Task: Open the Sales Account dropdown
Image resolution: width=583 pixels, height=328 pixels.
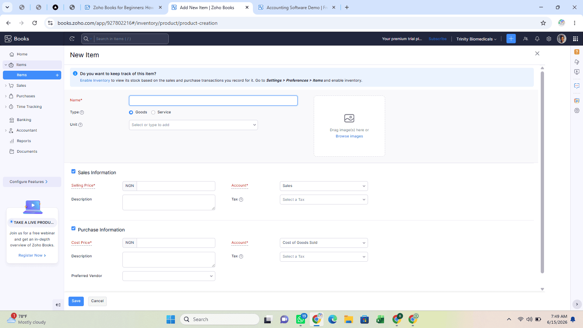Action: [324, 186]
